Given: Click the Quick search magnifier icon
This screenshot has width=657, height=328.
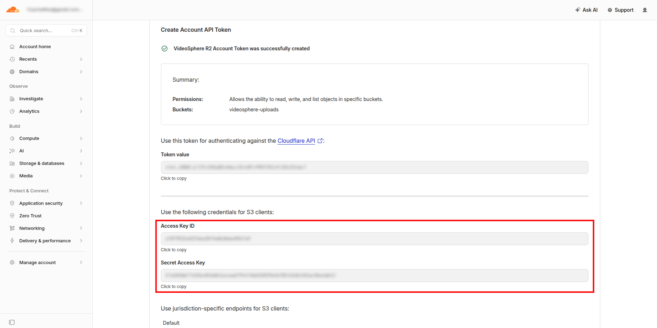Looking at the screenshot, I should [13, 31].
